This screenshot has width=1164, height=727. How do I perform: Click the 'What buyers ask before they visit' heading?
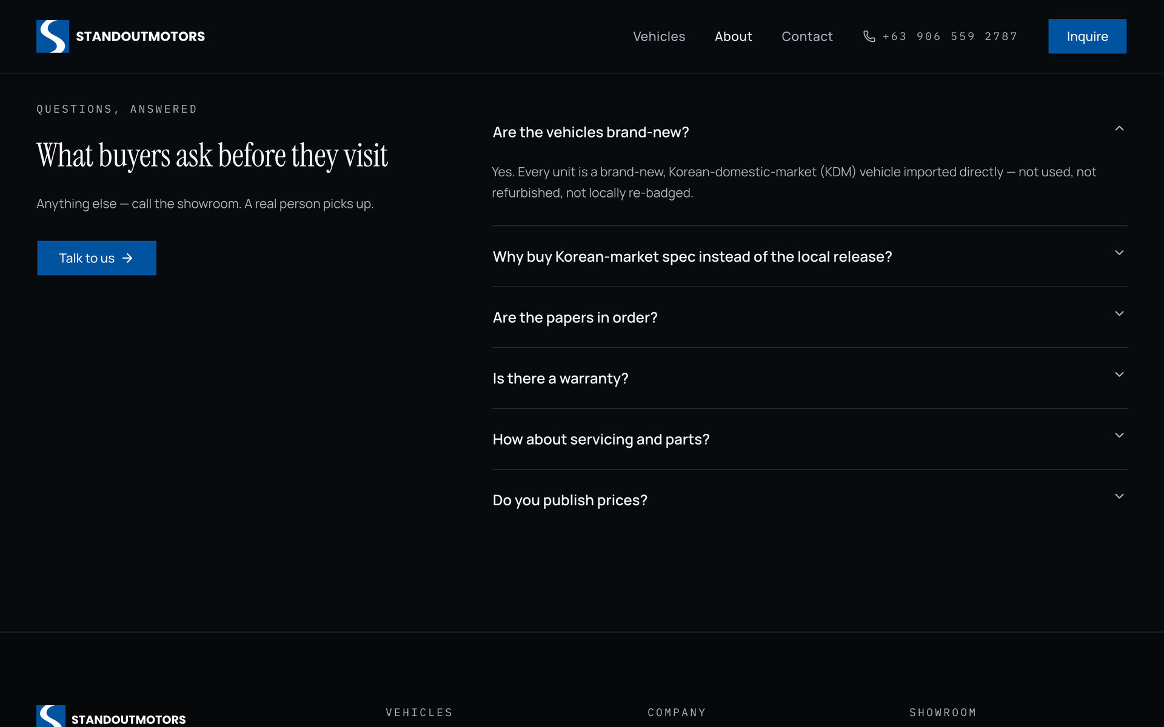coord(212,156)
